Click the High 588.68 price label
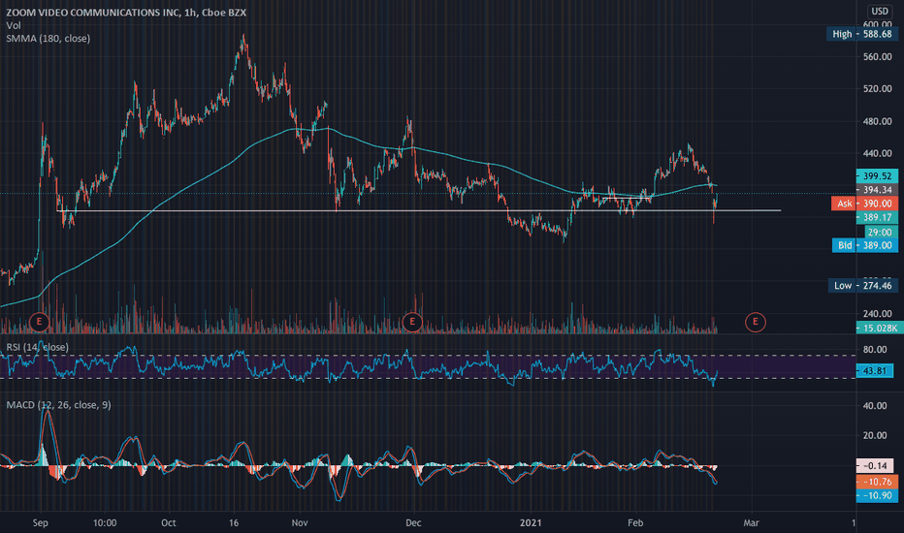The width and height of the screenshot is (904, 533). pos(862,34)
